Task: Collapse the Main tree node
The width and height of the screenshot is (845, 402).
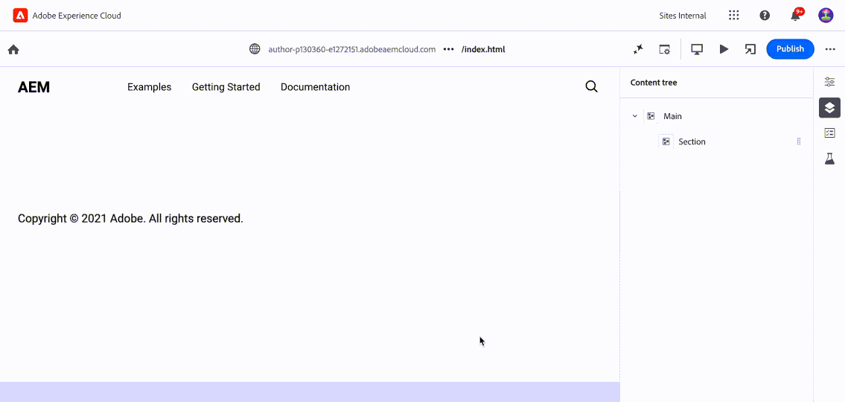Action: [x=635, y=116]
